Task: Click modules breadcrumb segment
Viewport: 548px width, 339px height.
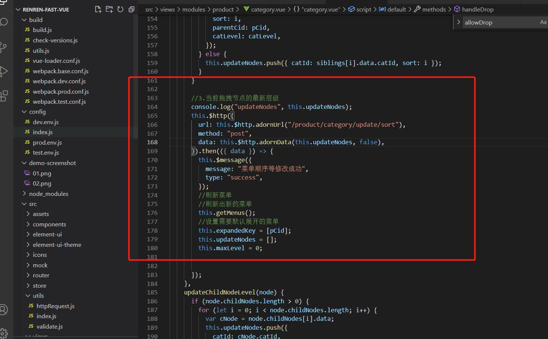Action: (x=193, y=9)
